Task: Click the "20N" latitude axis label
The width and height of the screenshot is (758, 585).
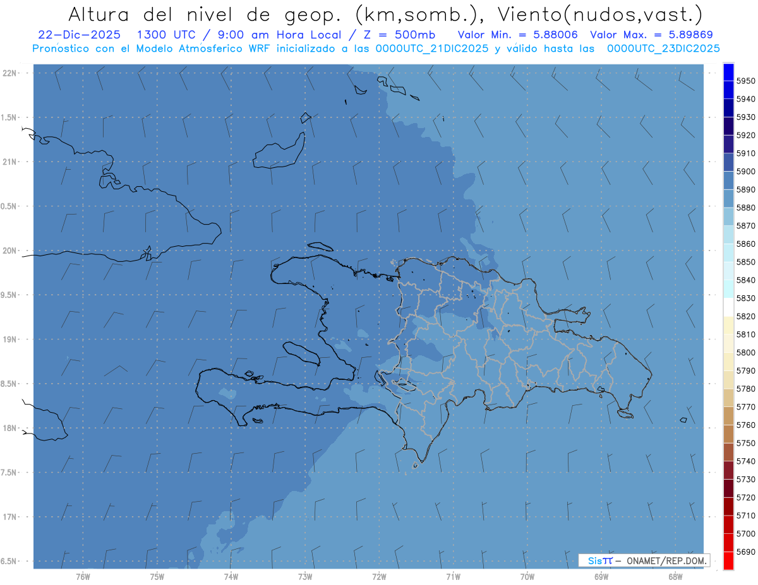Action: pos(10,251)
